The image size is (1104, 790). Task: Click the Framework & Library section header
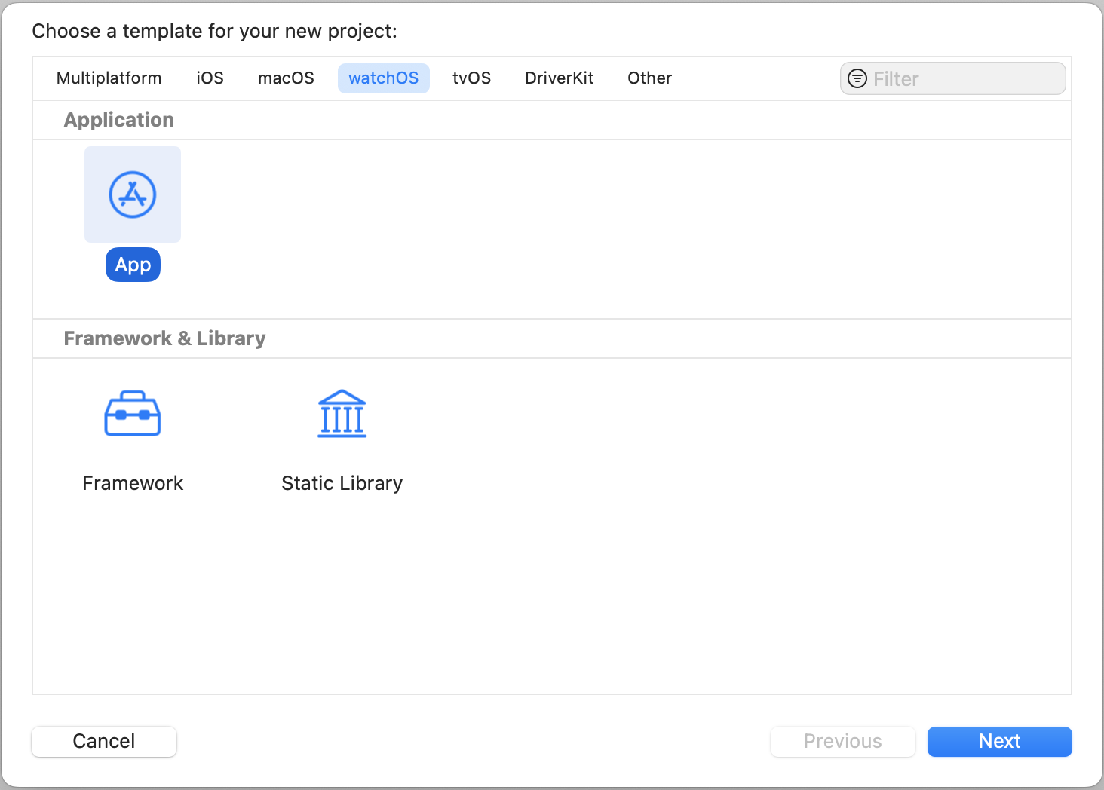(x=164, y=338)
